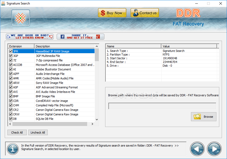
Task: Select the 7-Zip compressed file description
Action: coord(49,60)
